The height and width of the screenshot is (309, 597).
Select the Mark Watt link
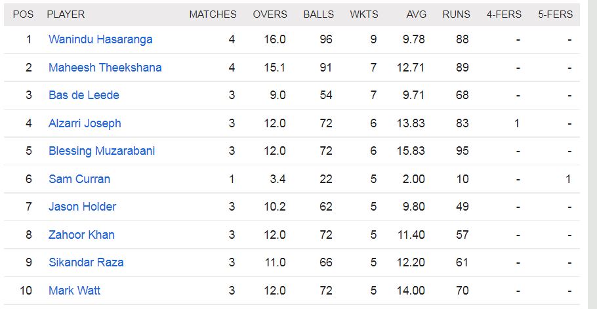click(74, 291)
